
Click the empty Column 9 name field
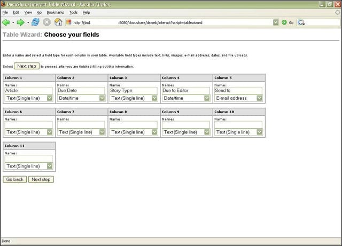[186, 125]
